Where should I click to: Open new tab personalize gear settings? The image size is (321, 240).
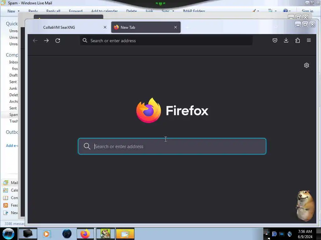coord(307,65)
